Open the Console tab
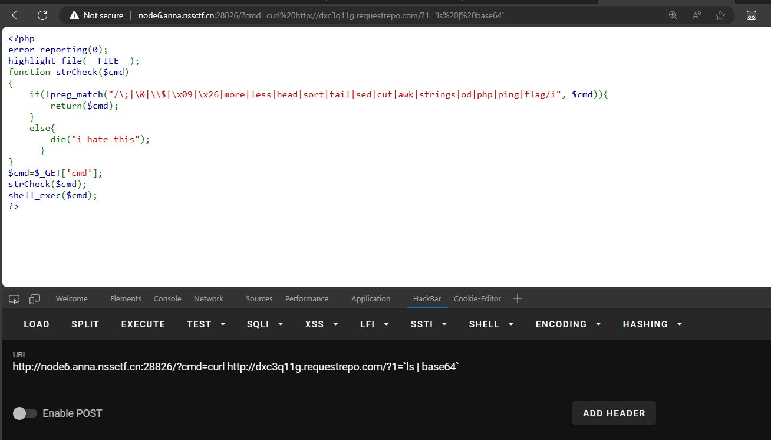This screenshot has width=771, height=440. click(167, 299)
